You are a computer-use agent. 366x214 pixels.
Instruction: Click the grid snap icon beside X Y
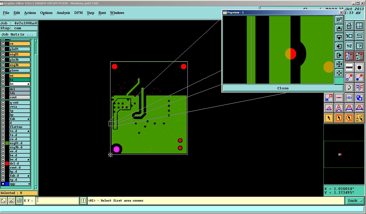19,201
